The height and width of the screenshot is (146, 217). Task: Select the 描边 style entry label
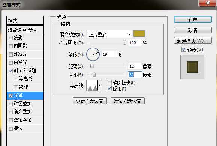pyautogui.click(x=18, y=128)
